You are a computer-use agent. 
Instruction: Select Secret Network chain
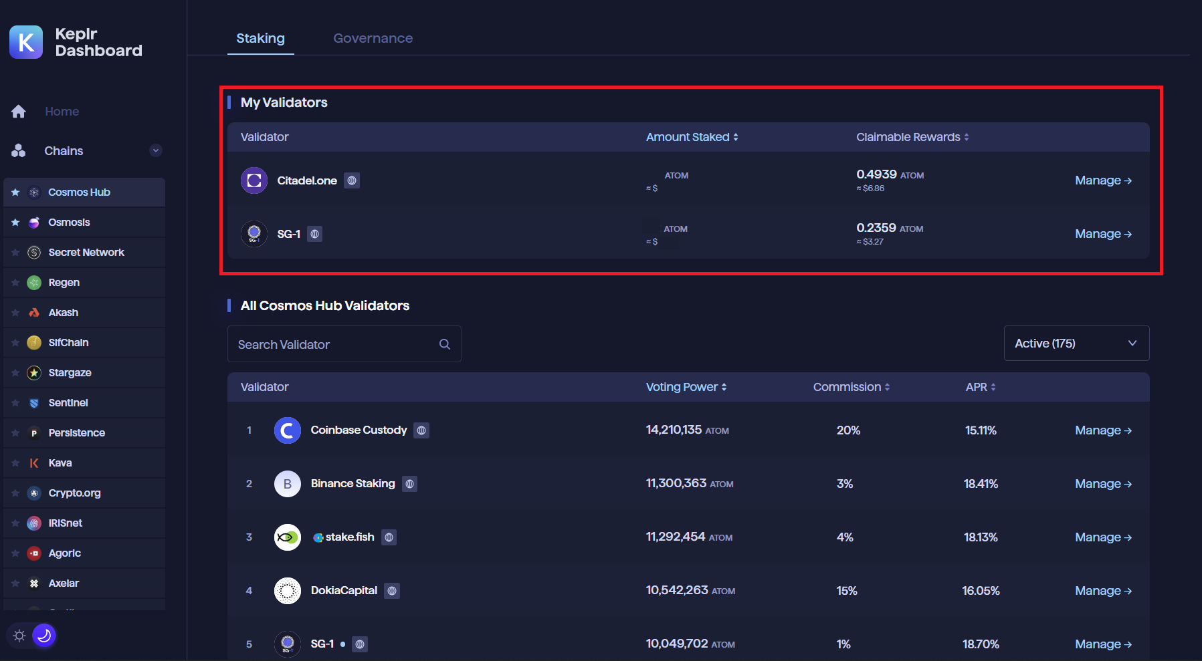(84, 253)
